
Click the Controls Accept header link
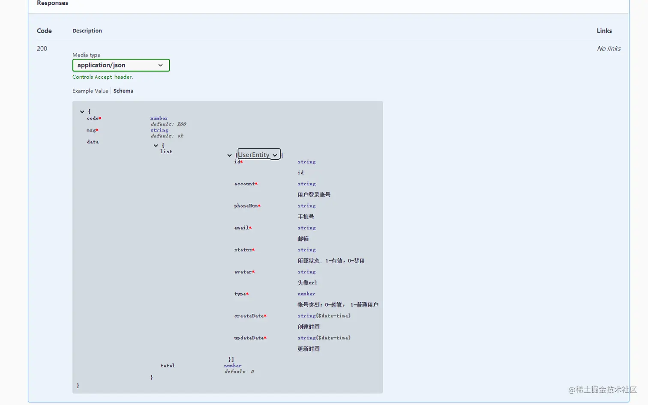click(102, 77)
